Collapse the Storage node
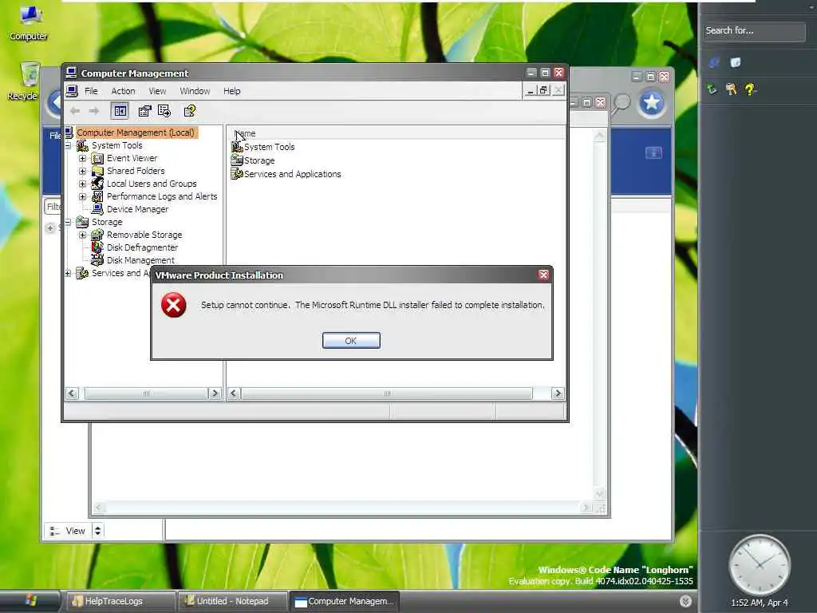This screenshot has height=613, width=817. click(69, 222)
